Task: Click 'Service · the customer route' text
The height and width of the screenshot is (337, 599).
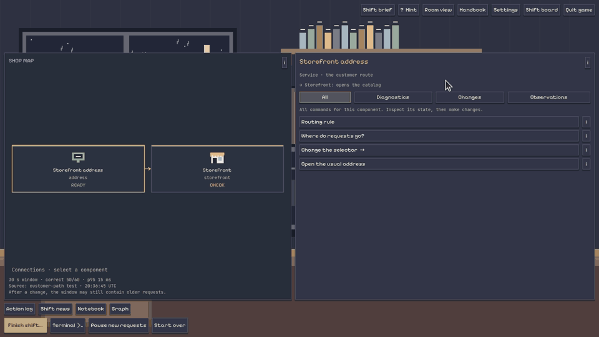Action: [x=336, y=76]
